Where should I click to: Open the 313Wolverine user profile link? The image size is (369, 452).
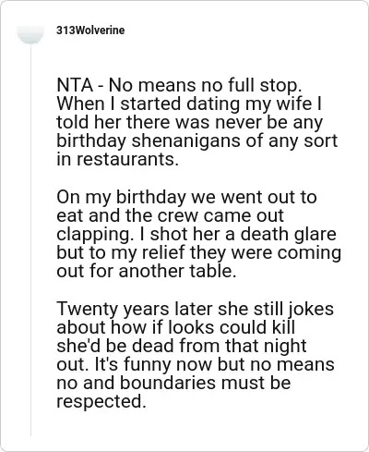90,31
